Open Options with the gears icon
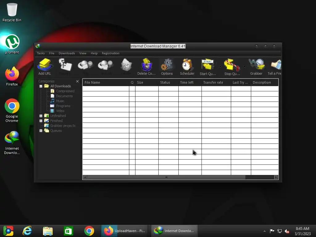Screen dimensions: 316x237 (x=167, y=67)
